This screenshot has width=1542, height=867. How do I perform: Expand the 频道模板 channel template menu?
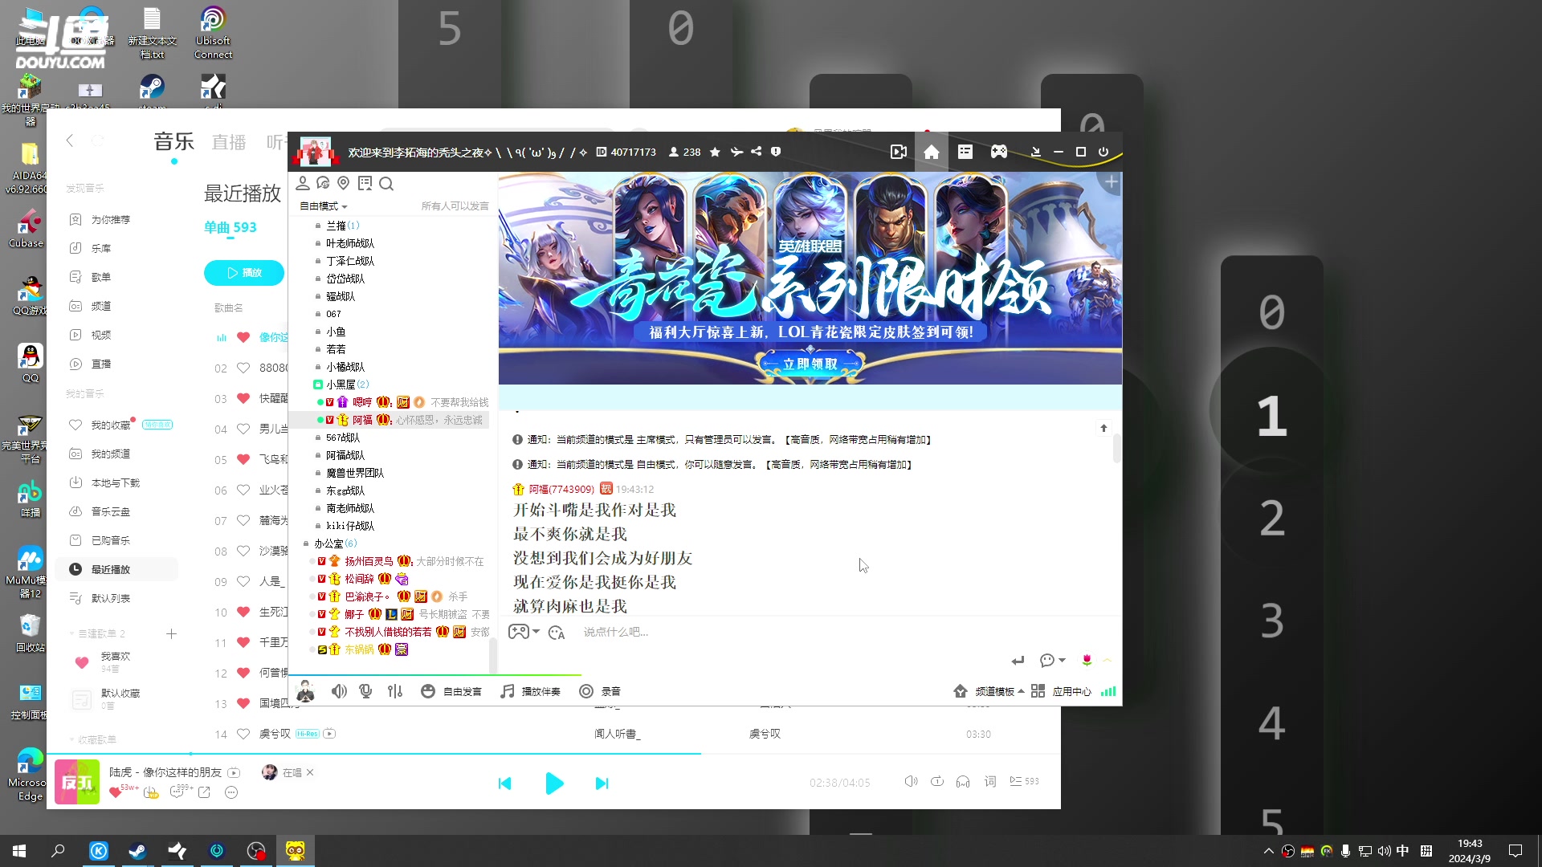[994, 691]
